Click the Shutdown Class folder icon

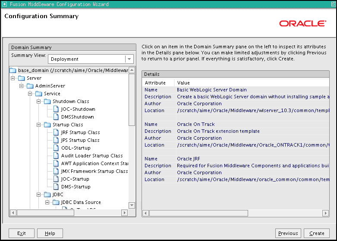[x=47, y=101]
